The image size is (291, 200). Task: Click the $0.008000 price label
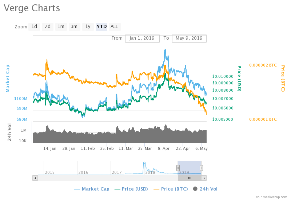223,90
